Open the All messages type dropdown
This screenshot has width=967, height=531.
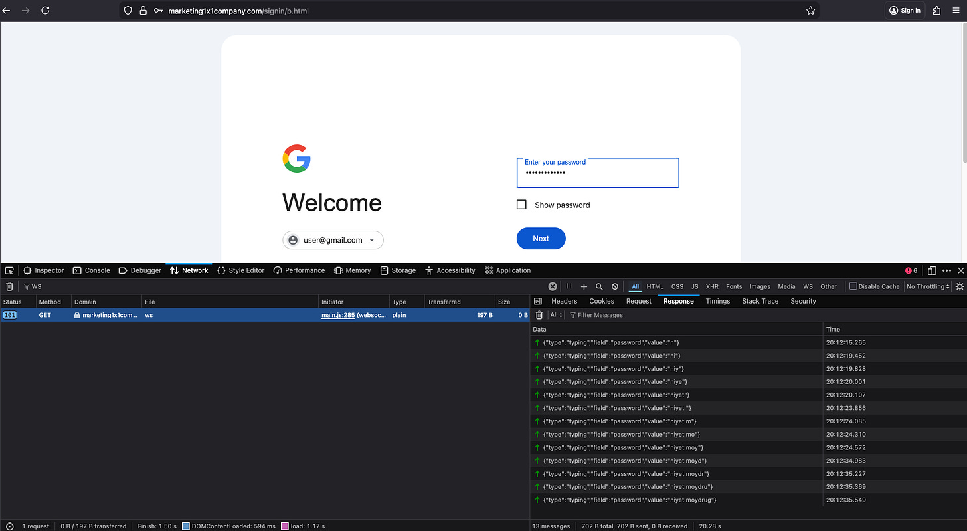[x=556, y=315]
